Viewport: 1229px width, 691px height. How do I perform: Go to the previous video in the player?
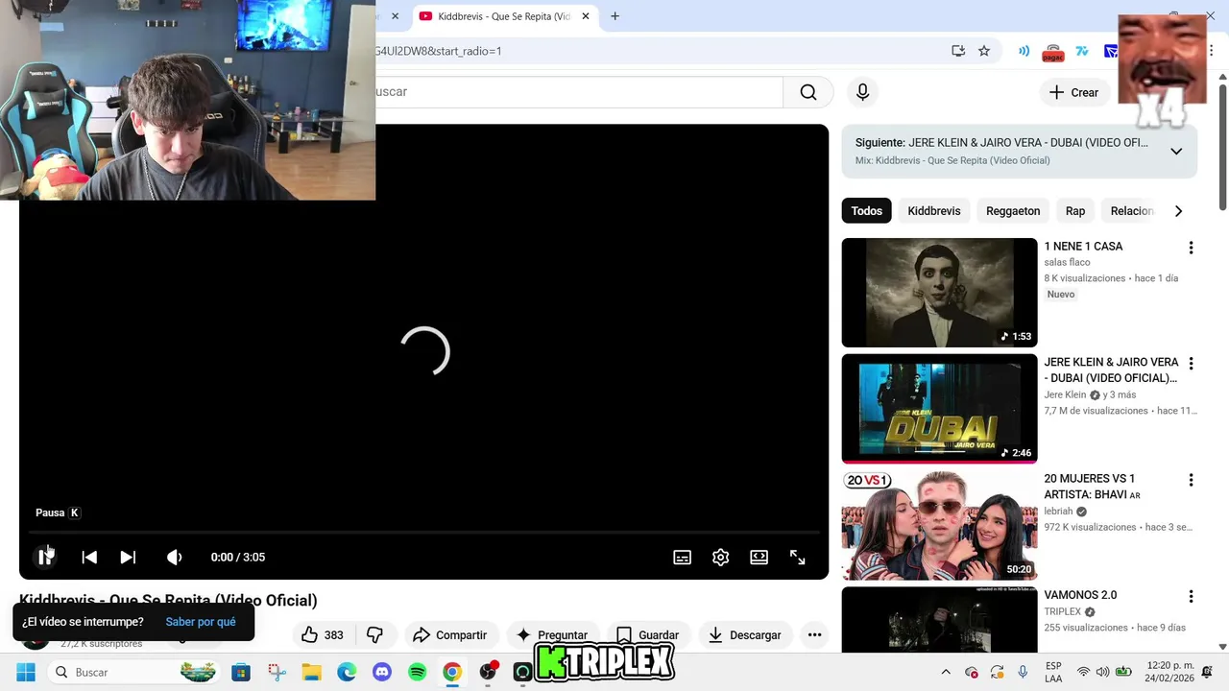pos(89,558)
